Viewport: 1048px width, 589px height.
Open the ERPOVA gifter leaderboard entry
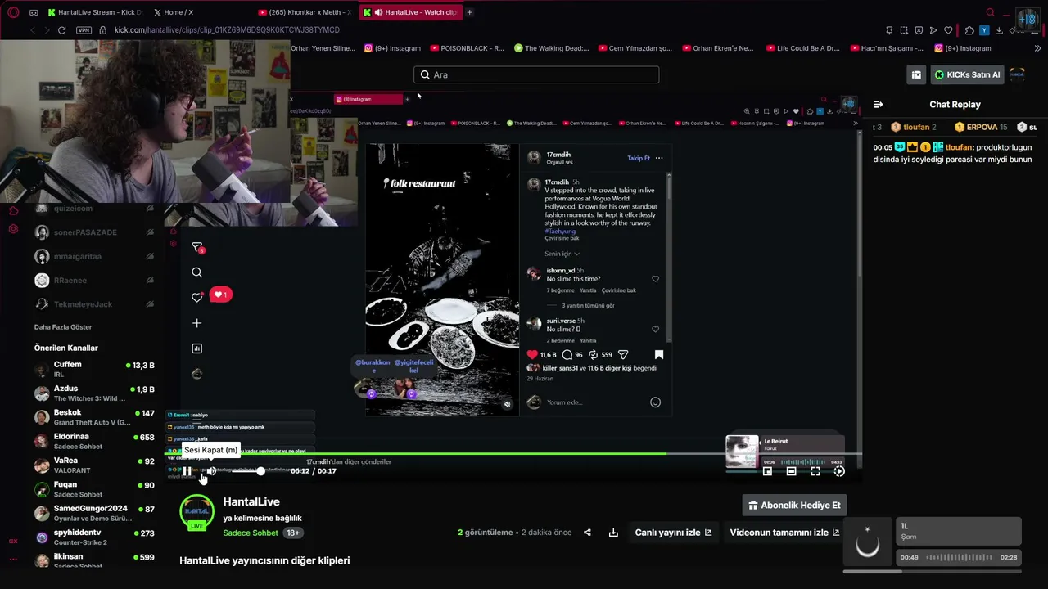tap(981, 127)
